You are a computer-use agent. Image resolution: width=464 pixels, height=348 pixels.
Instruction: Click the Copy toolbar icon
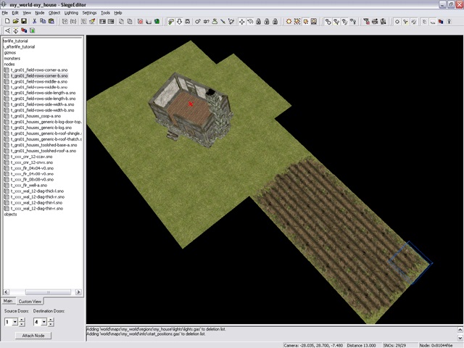click(43, 21)
